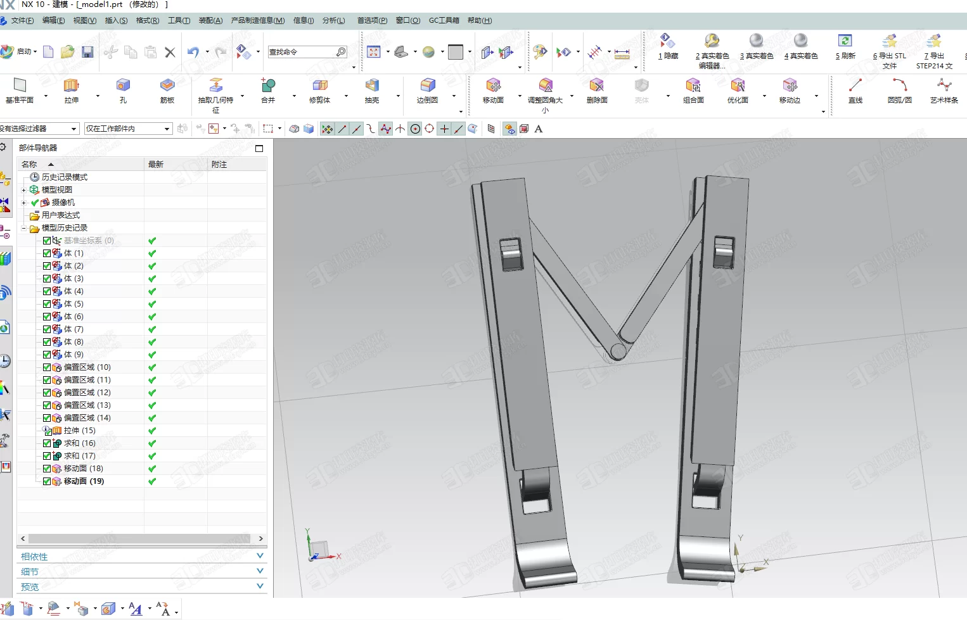Click the save file icon

[x=87, y=52]
